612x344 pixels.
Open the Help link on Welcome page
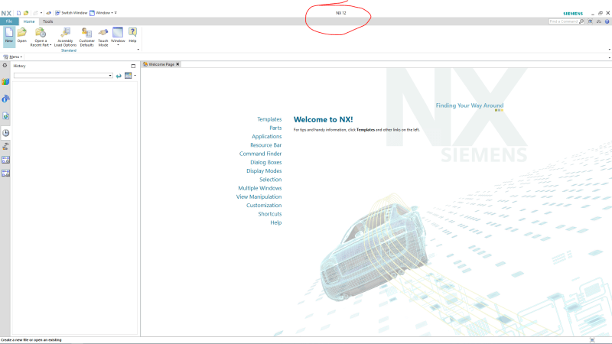pyautogui.click(x=276, y=222)
